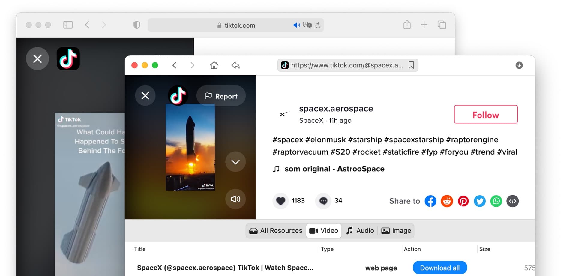
Task: Open the spacex.aerospace username link
Action: pyautogui.click(x=336, y=108)
